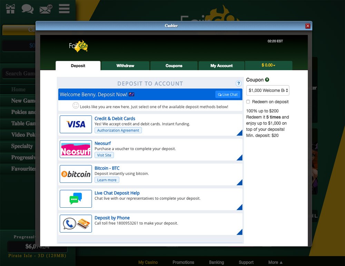Open Video Poker in the sidebar
The image size is (345, 266).
point(19,135)
